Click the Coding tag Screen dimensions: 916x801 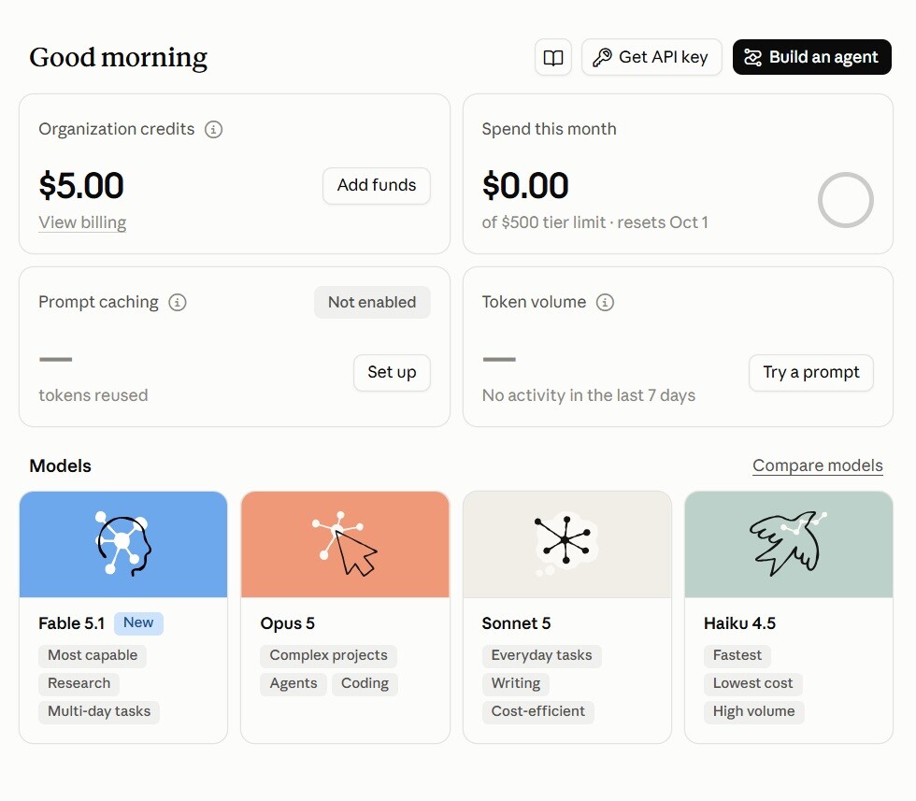coord(365,683)
